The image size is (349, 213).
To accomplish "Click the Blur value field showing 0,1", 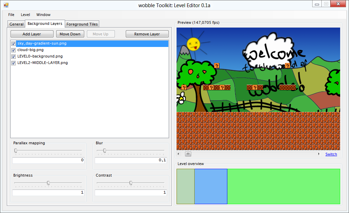I will click(x=131, y=160).
